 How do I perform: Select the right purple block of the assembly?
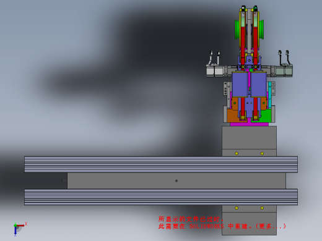258,85
